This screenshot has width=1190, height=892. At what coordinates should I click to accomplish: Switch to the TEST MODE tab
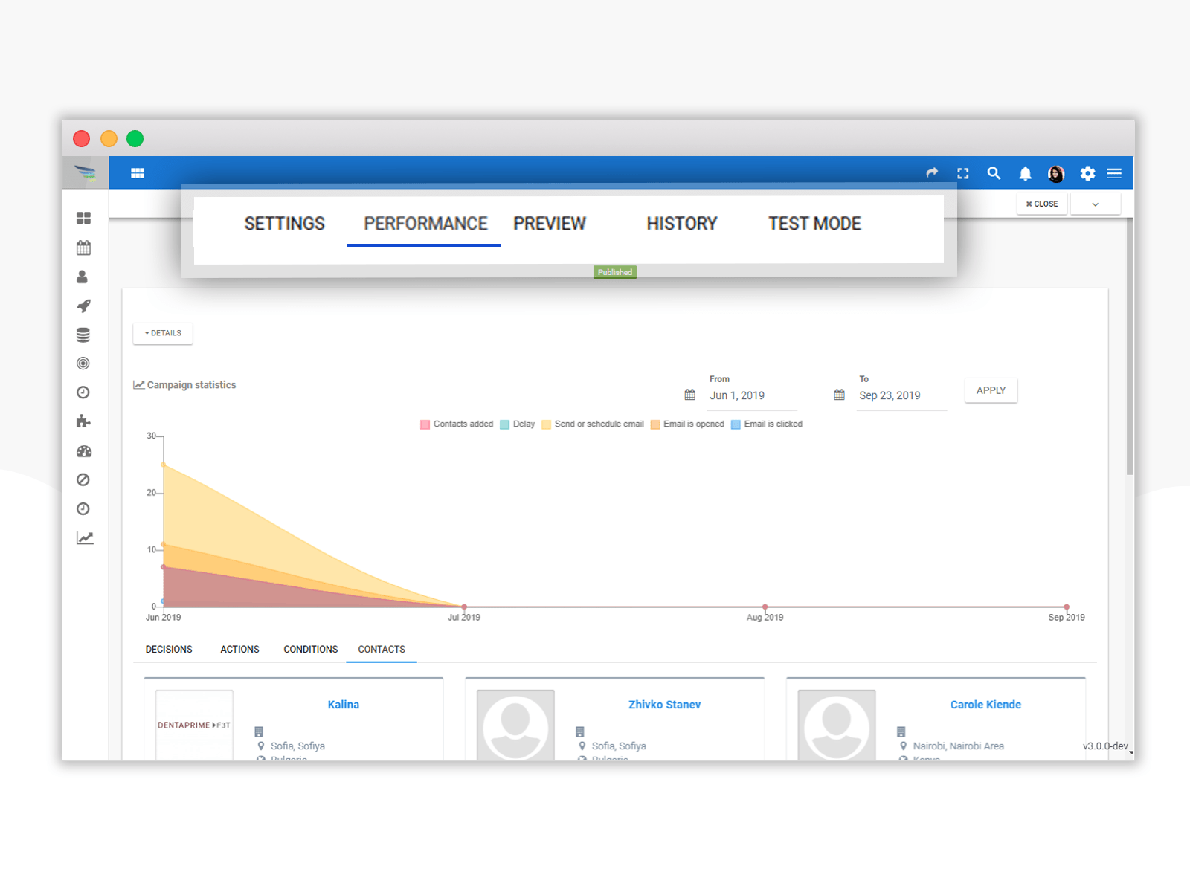coord(815,224)
